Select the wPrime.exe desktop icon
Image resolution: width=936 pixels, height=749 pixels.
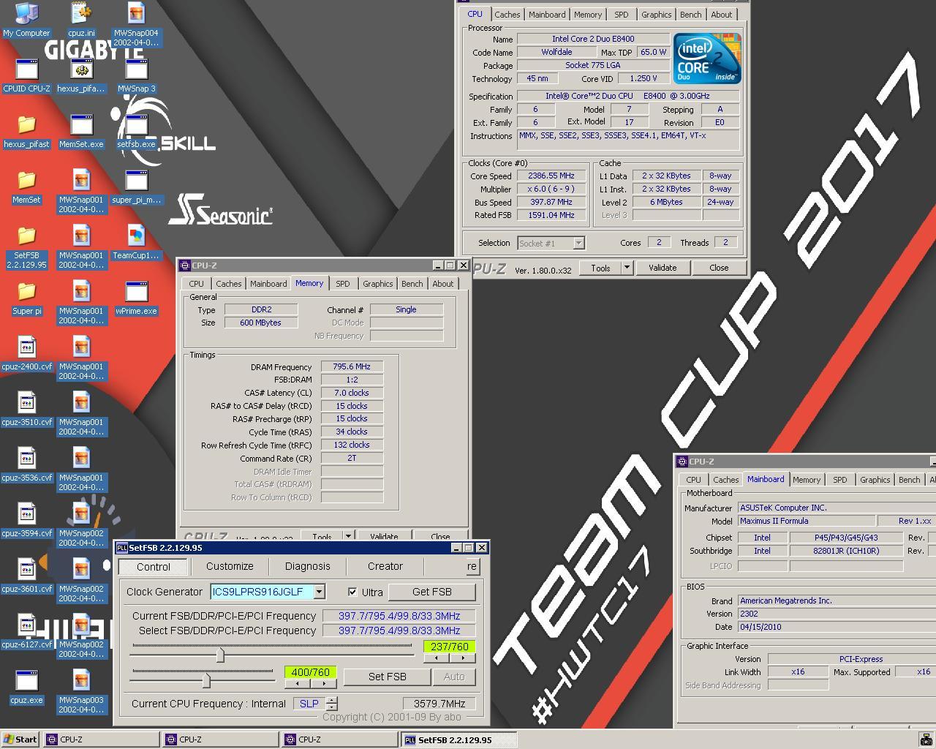(x=136, y=298)
